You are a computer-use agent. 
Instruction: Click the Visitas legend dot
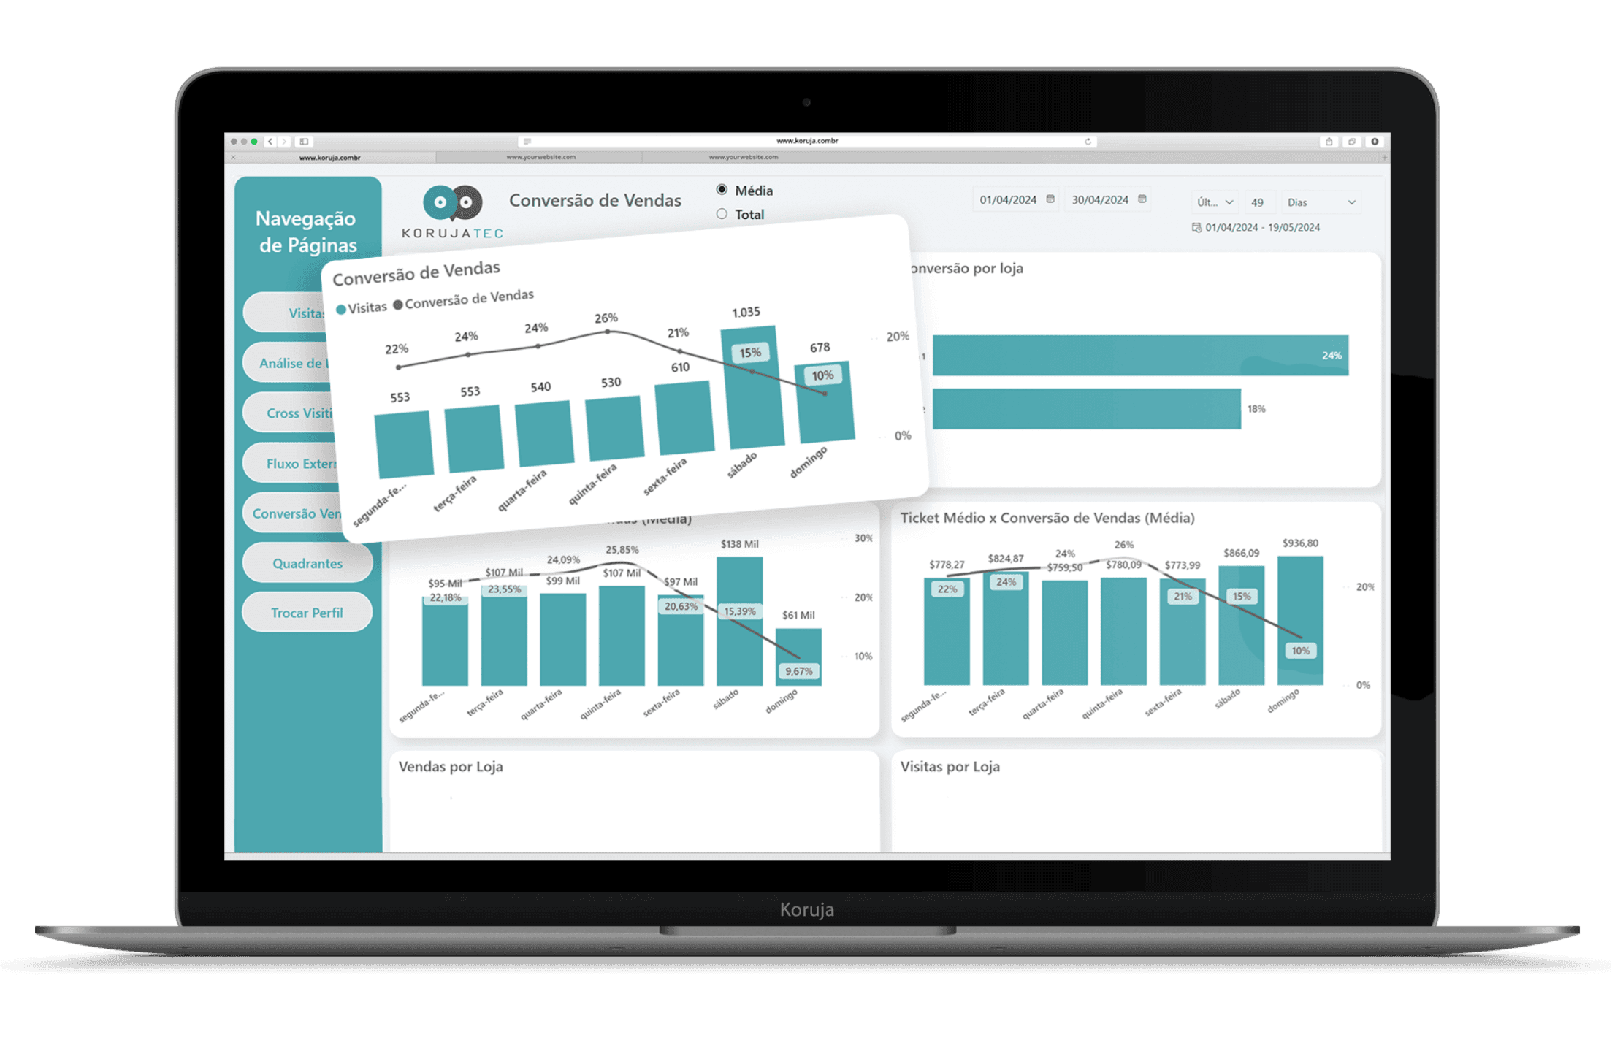[340, 310]
